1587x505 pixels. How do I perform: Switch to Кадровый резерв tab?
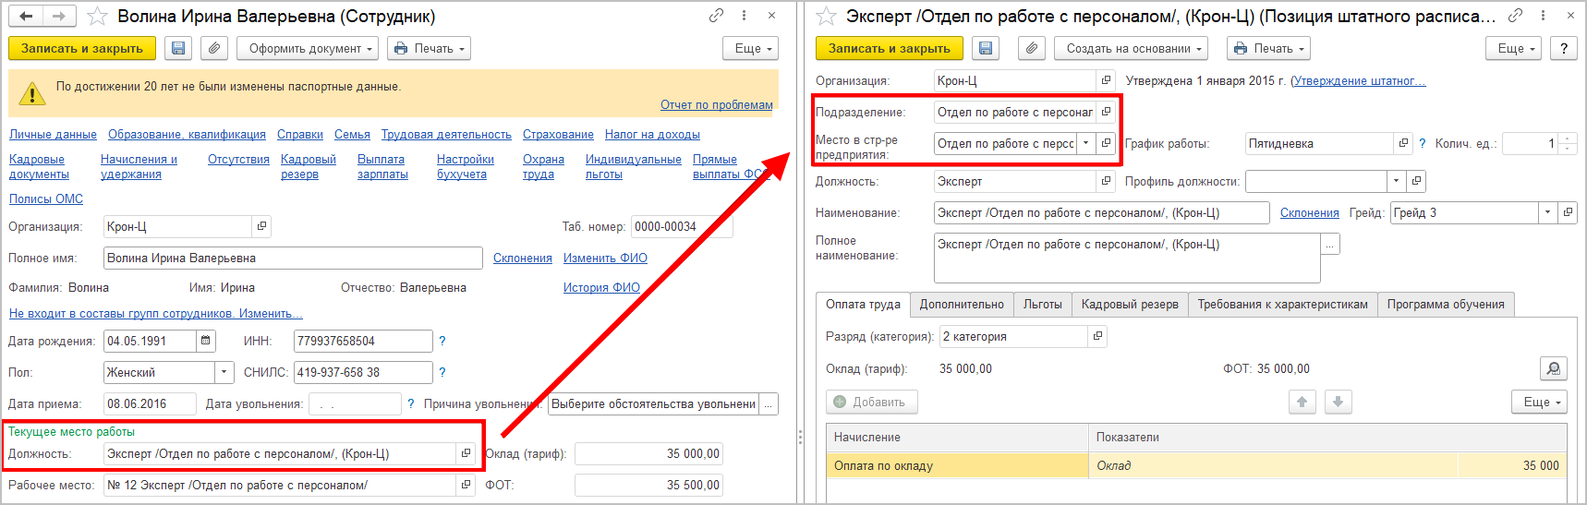coord(1130,304)
